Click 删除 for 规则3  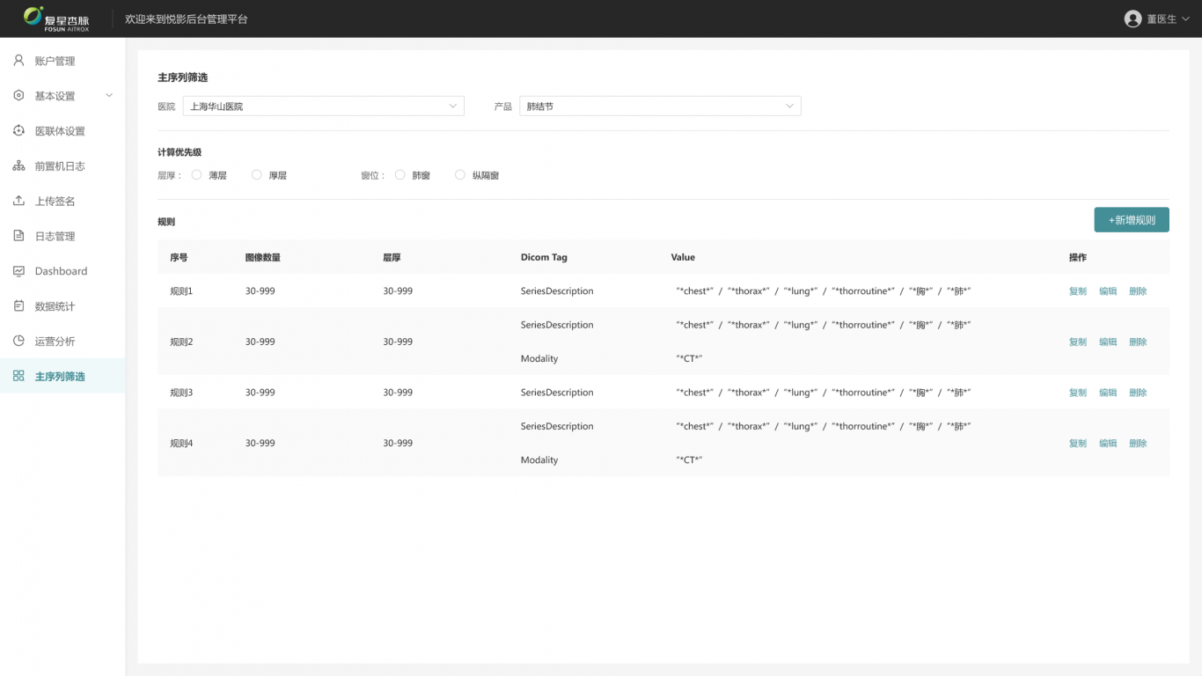[x=1138, y=393]
